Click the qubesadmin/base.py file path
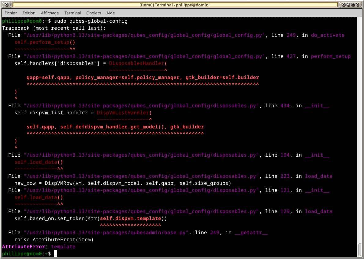The image size is (364, 259). [x=106, y=233]
